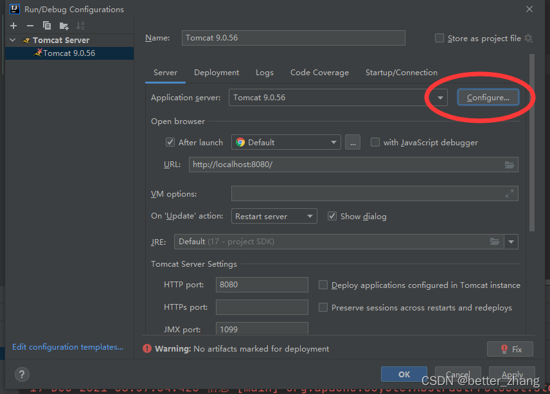550x394 pixels.
Task: Click into the URL field
Action: pos(353,165)
